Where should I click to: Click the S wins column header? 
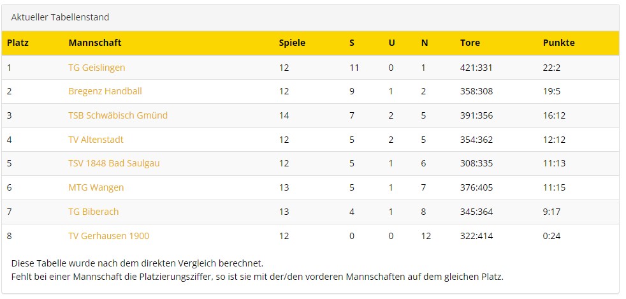pos(352,43)
